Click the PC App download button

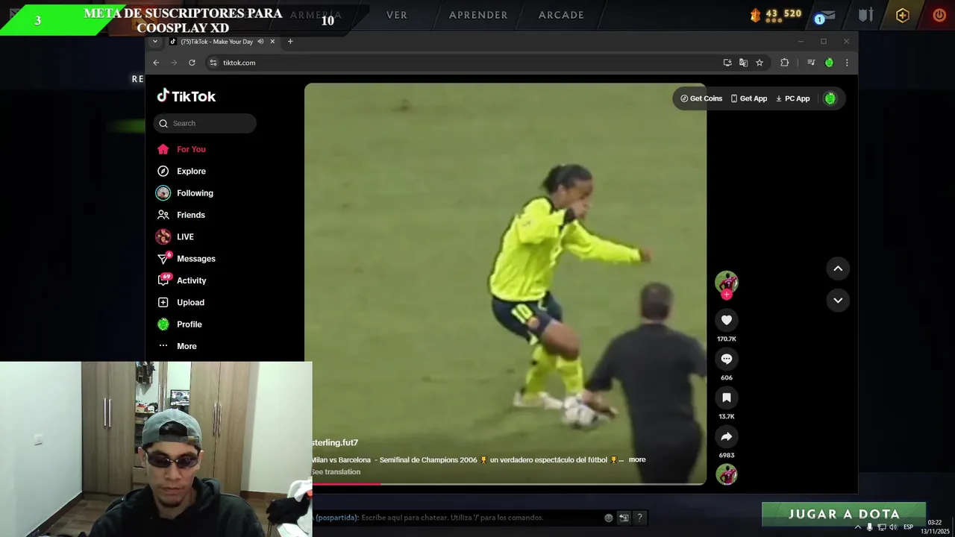792,98
